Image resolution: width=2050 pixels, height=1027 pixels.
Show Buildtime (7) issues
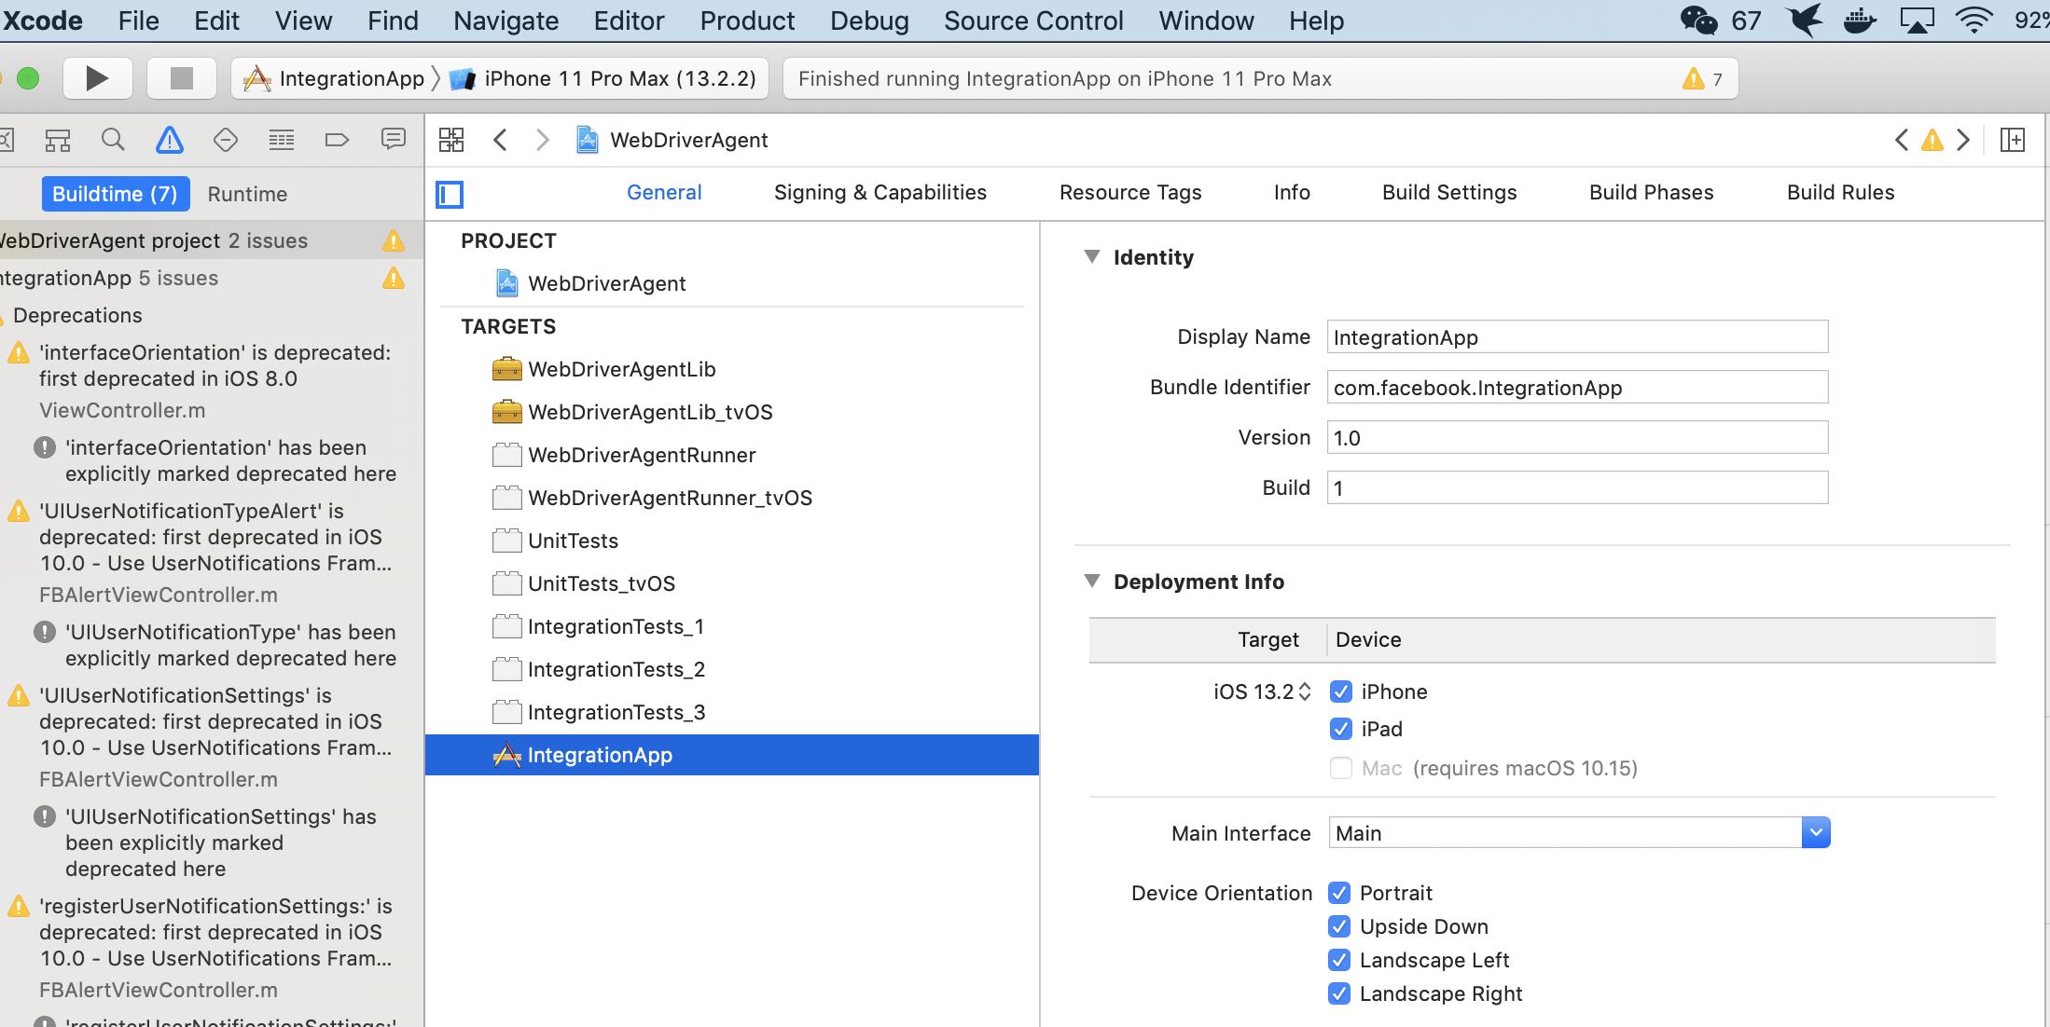click(x=116, y=194)
